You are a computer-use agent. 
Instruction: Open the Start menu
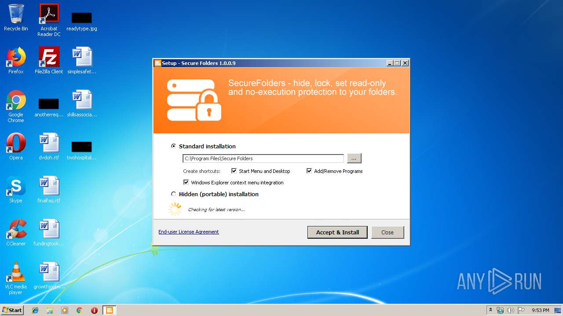click(x=12, y=310)
